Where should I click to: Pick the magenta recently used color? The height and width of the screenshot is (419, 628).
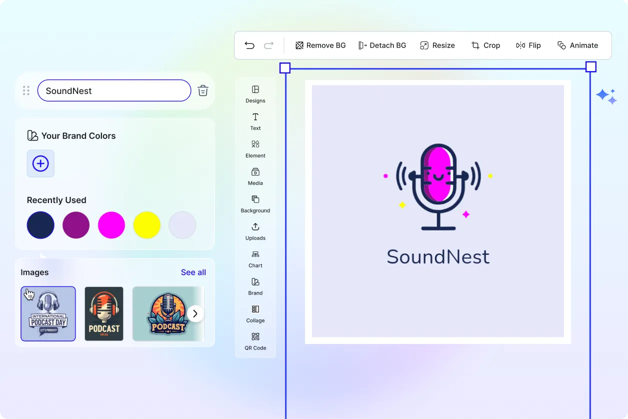[x=111, y=225]
